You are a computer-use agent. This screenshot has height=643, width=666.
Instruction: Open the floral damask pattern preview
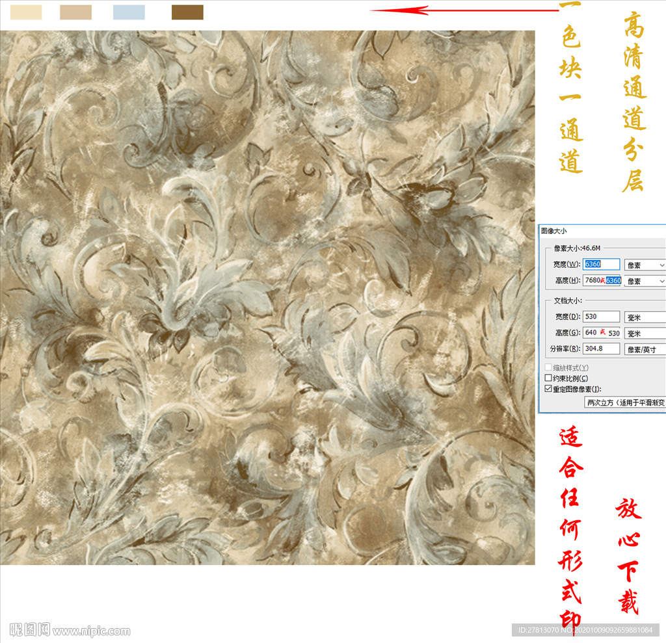click(267, 297)
